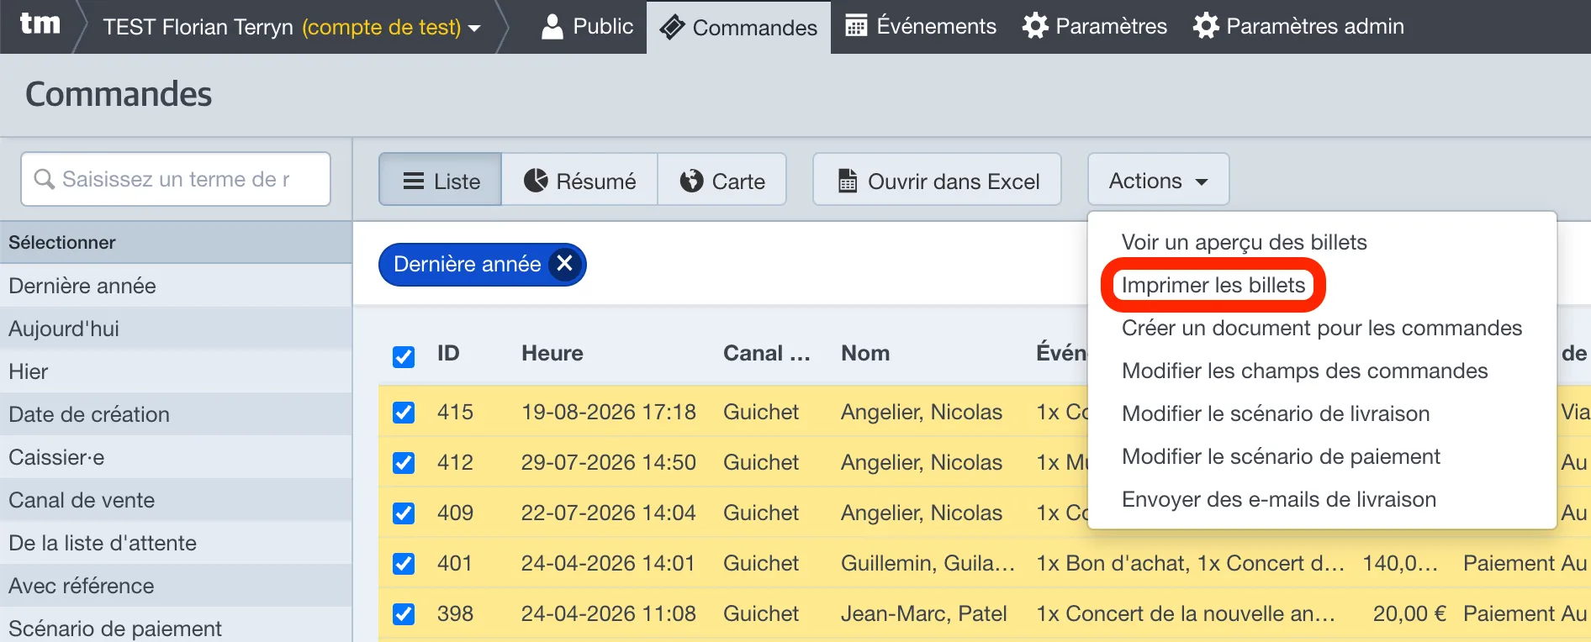
Task: Click Ouvrir dans Excel button
Action: [937, 179]
